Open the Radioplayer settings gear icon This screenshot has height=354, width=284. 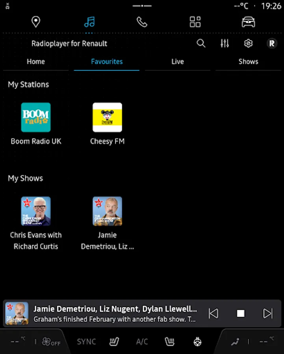point(248,43)
